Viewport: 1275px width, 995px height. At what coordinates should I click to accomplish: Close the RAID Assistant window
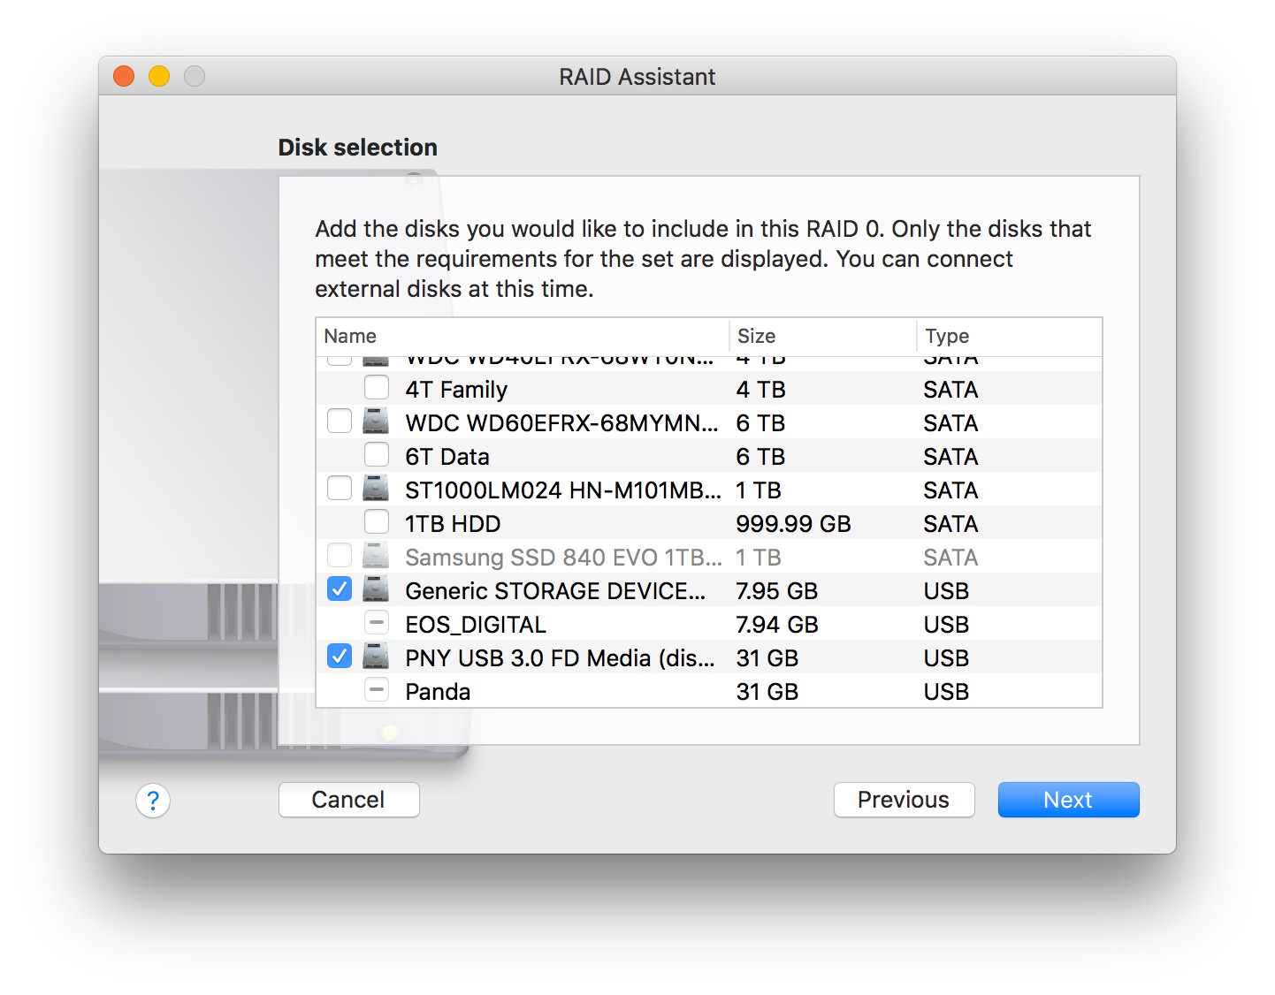[124, 76]
